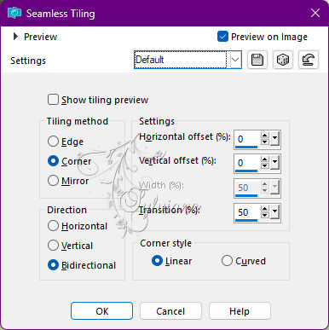The height and width of the screenshot is (330, 329).
Task: Expand the Preview section triangle
Action: (x=15, y=37)
